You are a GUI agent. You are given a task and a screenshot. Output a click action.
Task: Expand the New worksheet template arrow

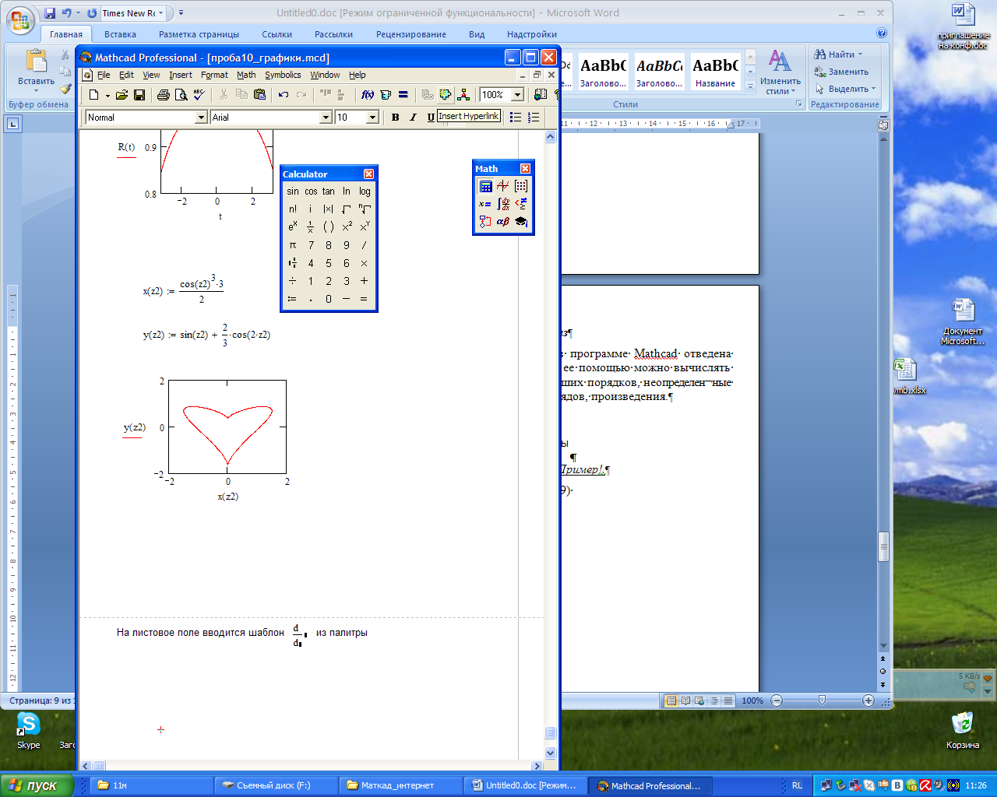coord(107,95)
